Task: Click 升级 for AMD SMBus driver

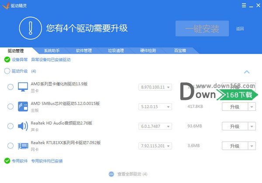Action: [235, 107]
